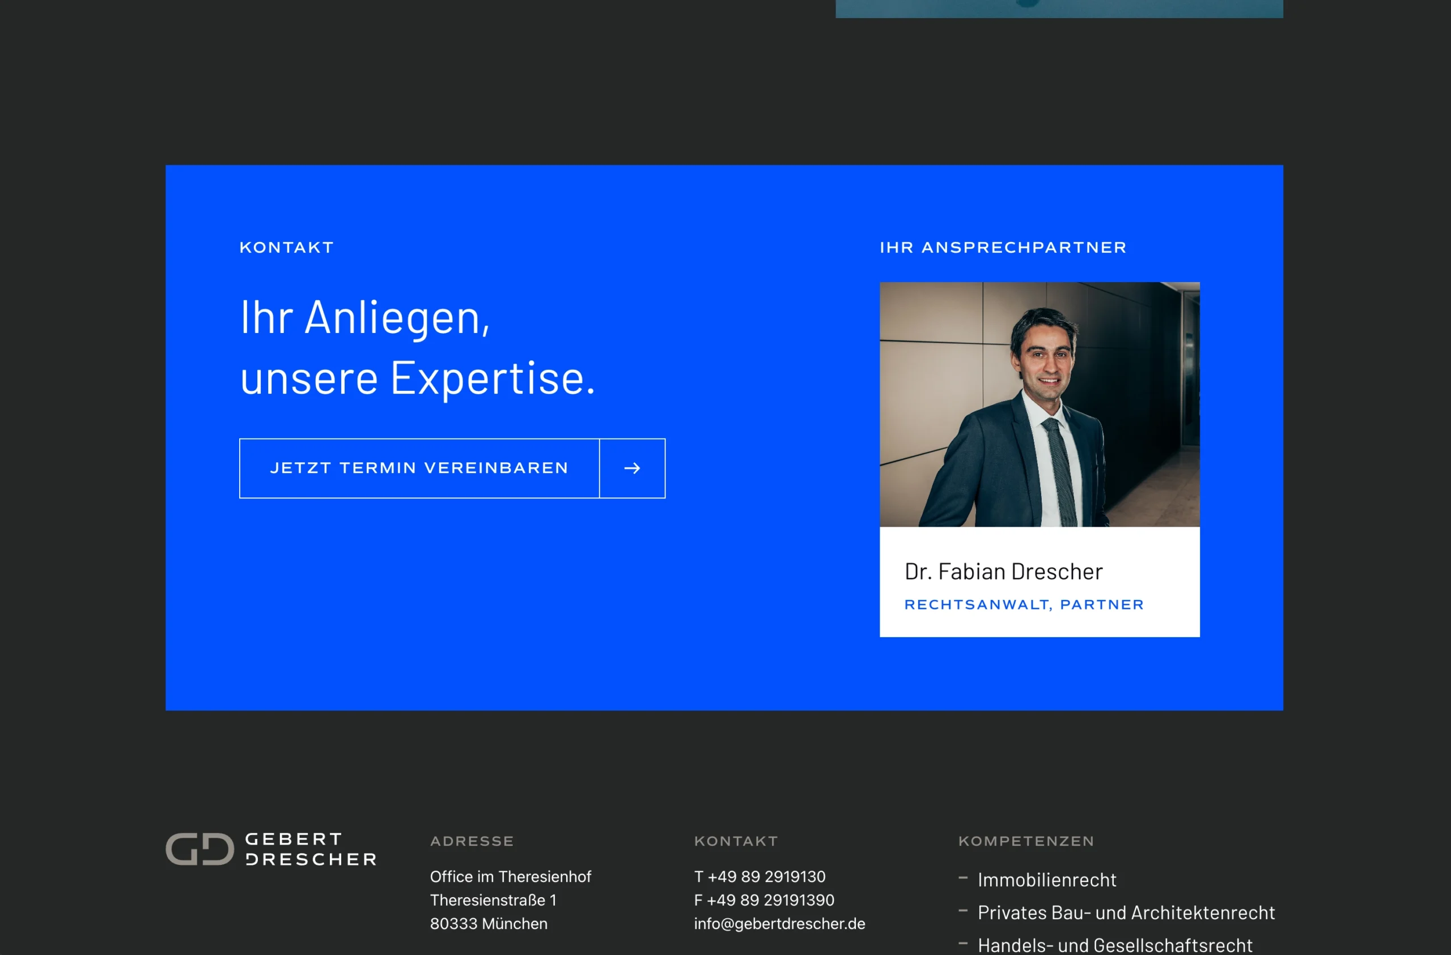
Task: Open Privates Bau- und Architektenrecht link
Action: 1126,913
